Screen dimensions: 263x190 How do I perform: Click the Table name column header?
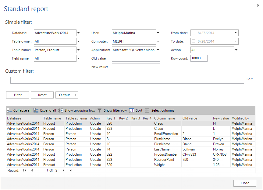click(53, 118)
